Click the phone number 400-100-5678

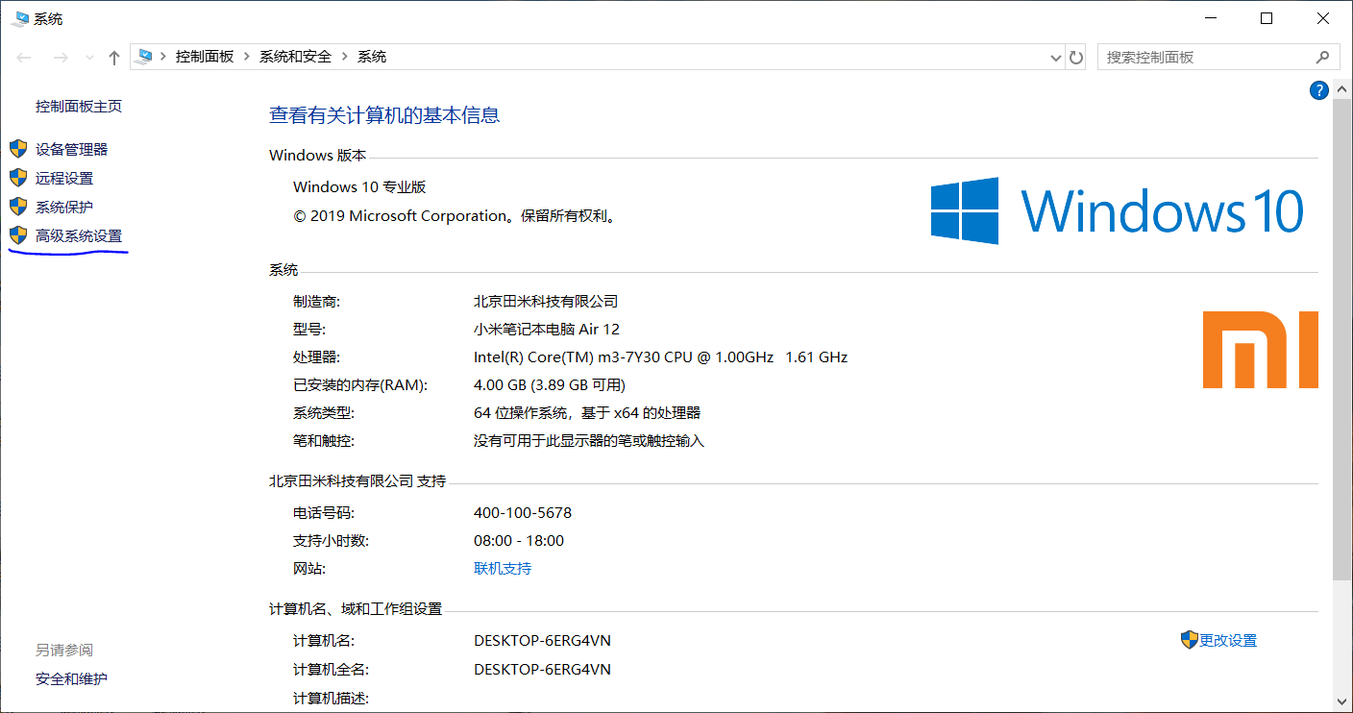(523, 513)
